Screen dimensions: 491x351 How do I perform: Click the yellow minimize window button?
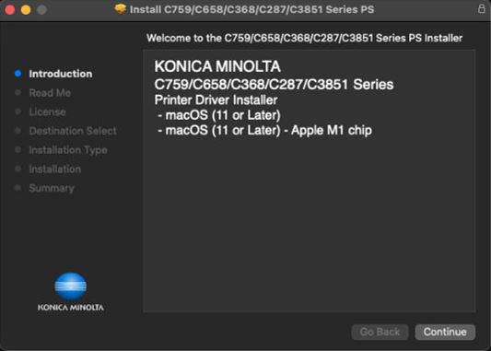(x=26, y=10)
